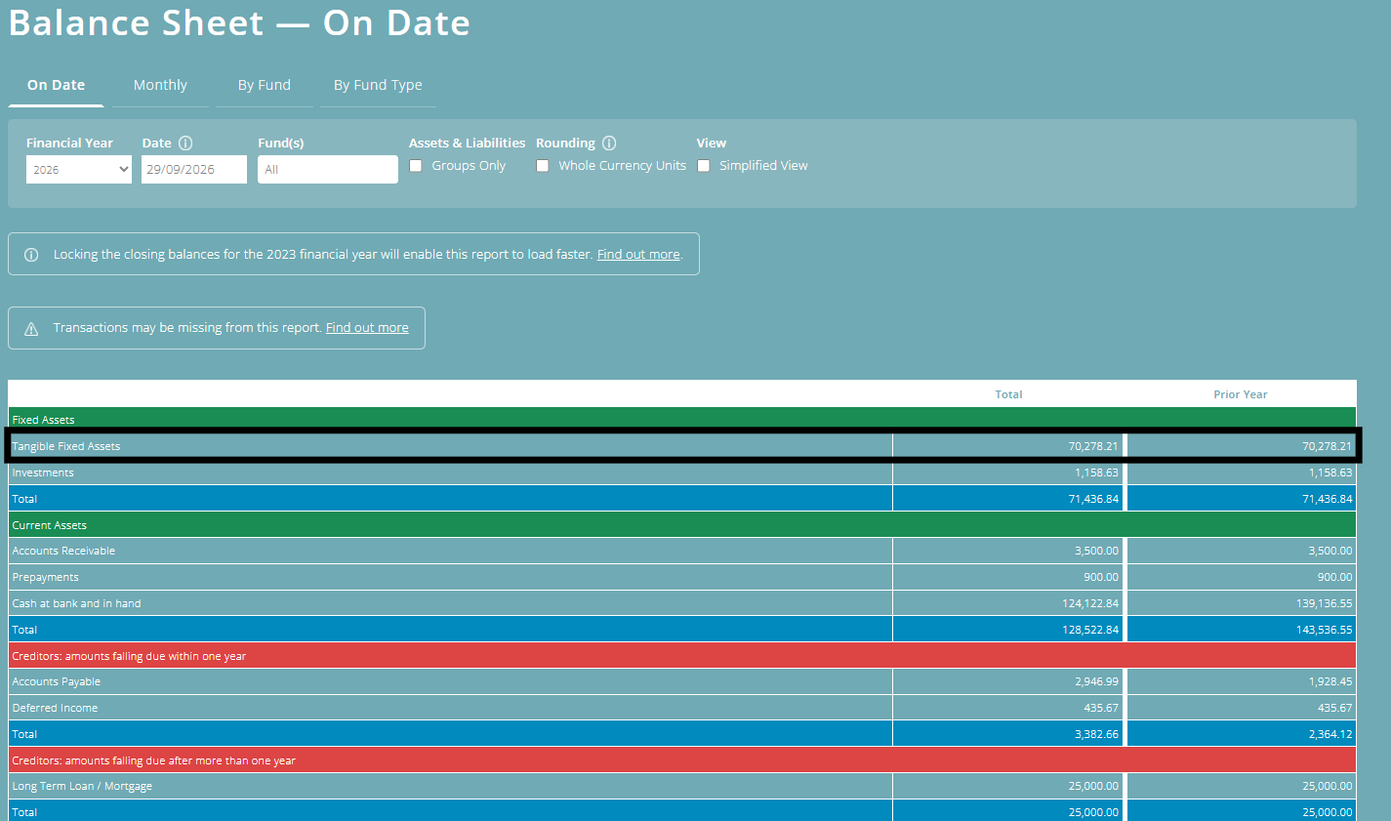Image resolution: width=1391 pixels, height=821 pixels.
Task: Click the Creditors within one year header
Action: coord(682,656)
